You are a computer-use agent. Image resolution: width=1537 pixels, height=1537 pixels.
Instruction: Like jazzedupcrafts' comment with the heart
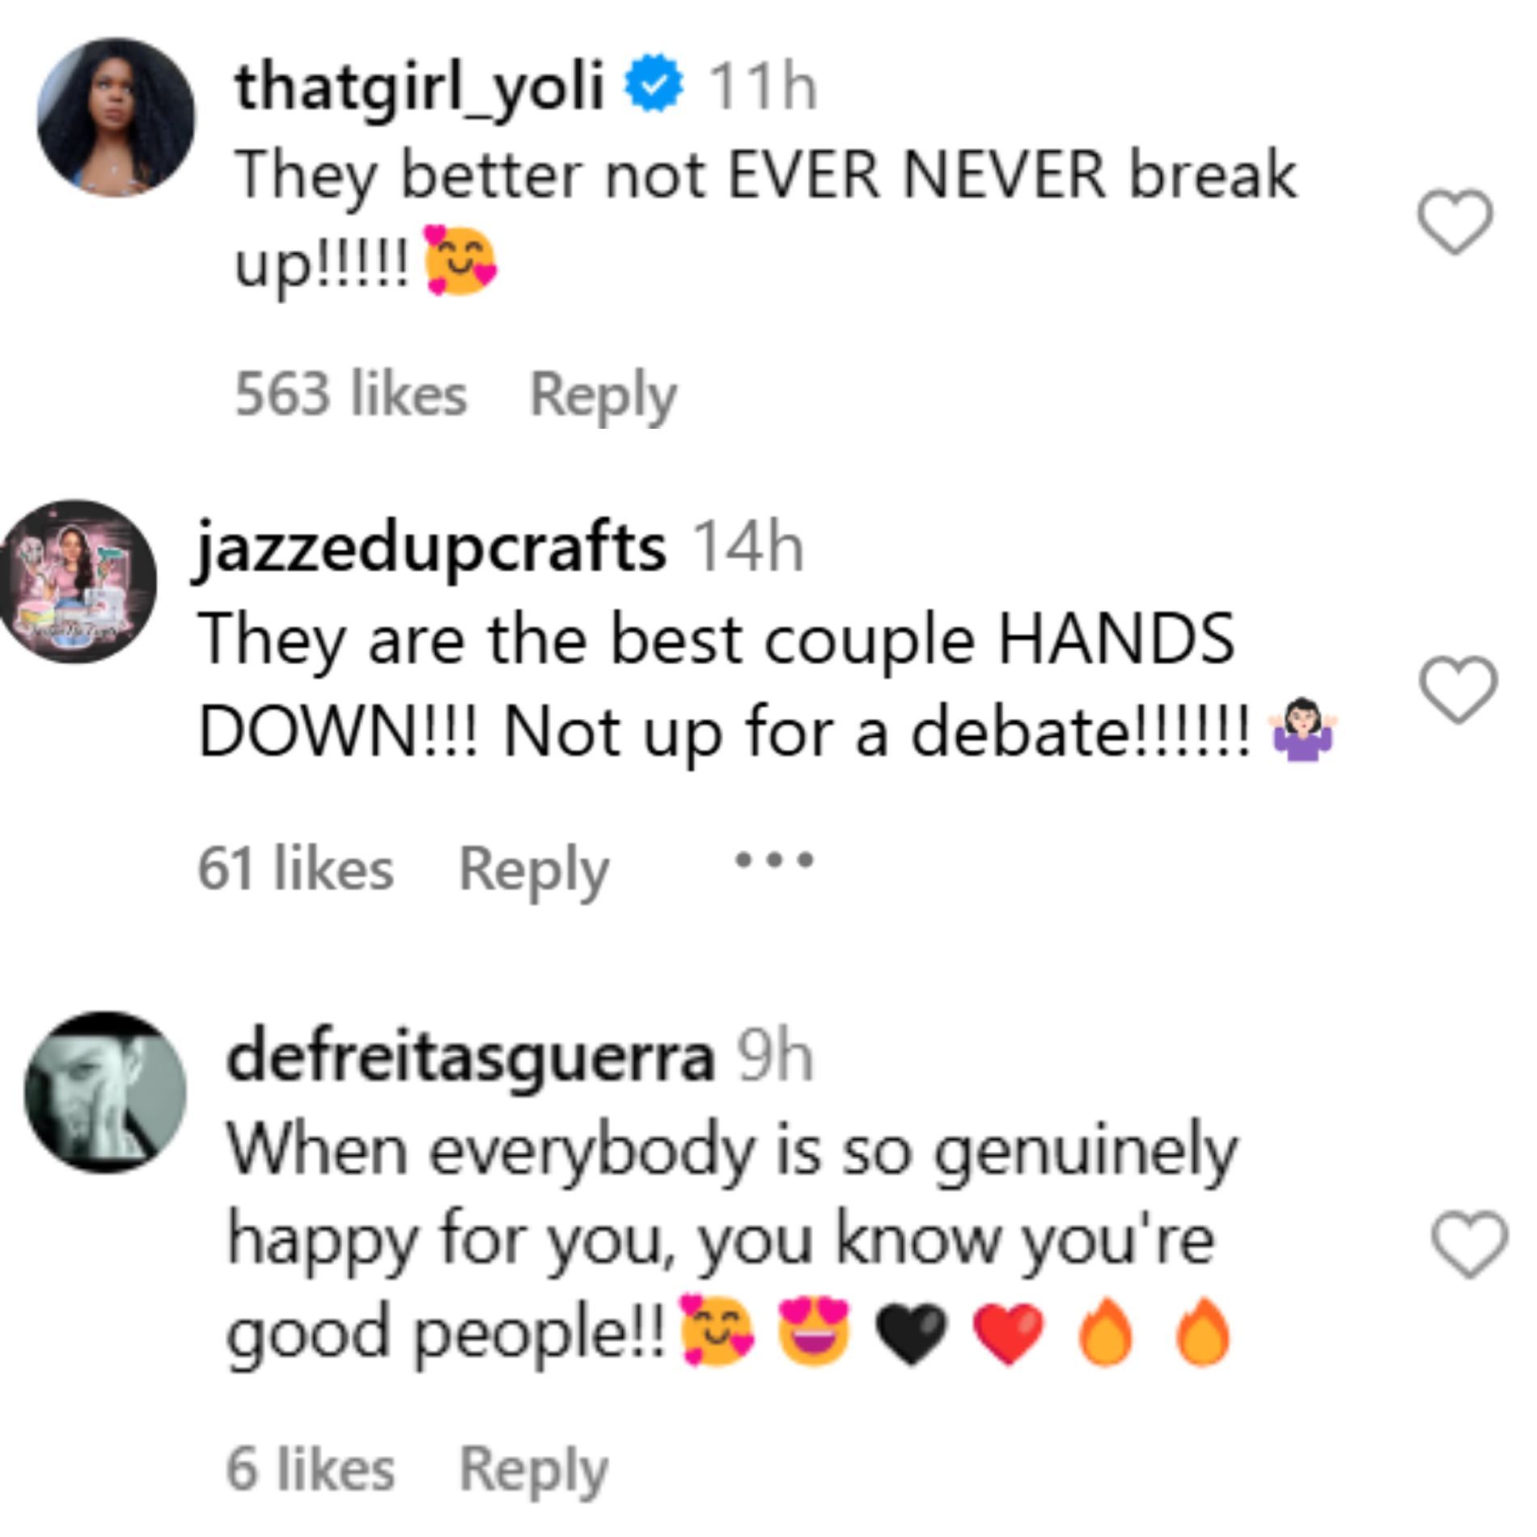(x=1459, y=689)
